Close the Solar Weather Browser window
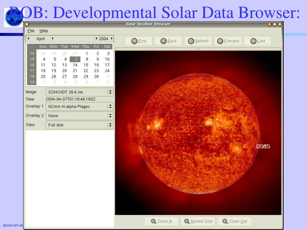The height and width of the screenshot is (230, 307). coord(280,24)
